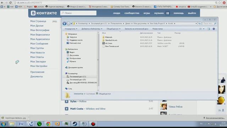This screenshot has height=128, width=227.
Task: Open the Упорядочить menu
Action: click(x=71, y=29)
